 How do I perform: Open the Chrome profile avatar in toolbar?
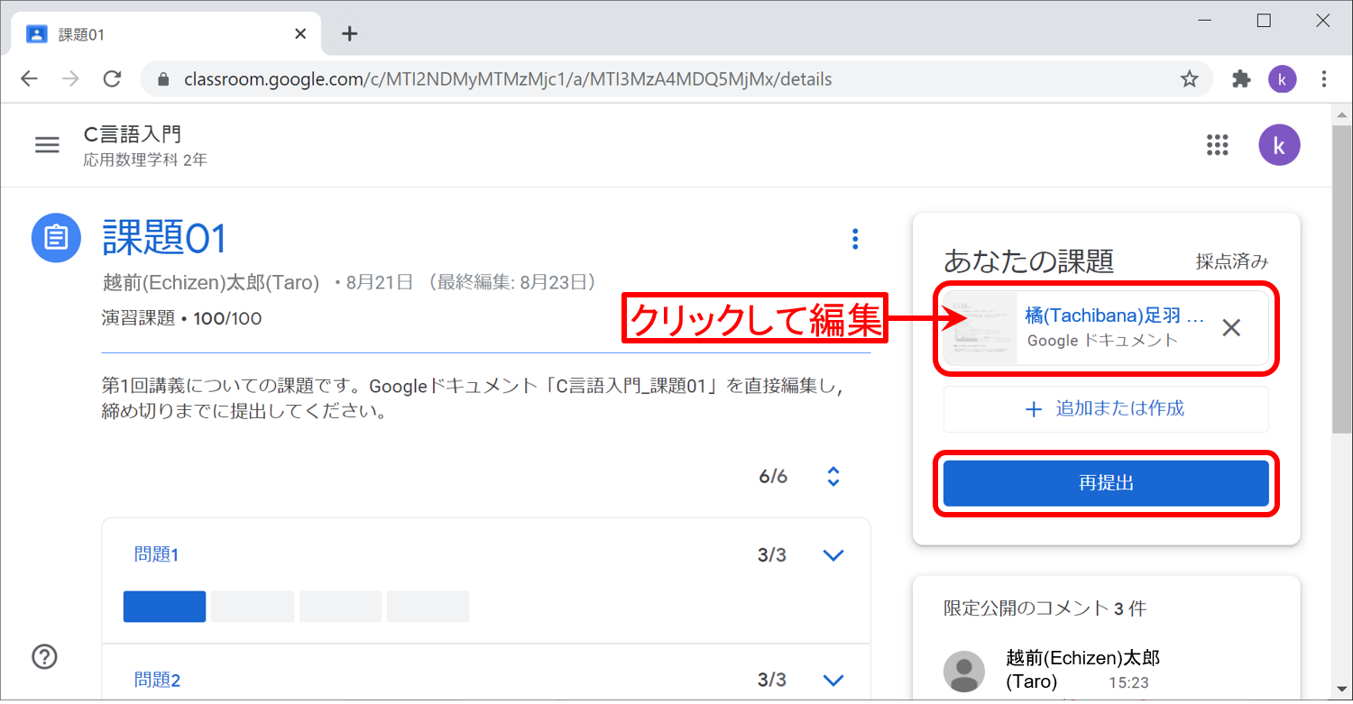1282,79
